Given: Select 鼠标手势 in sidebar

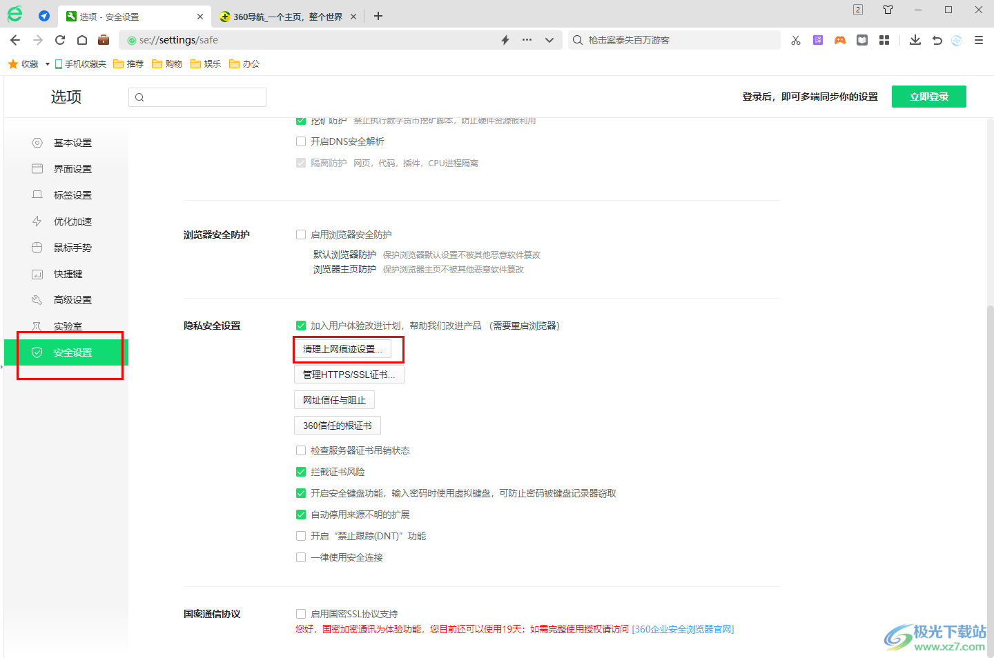Looking at the screenshot, I should coord(66,248).
